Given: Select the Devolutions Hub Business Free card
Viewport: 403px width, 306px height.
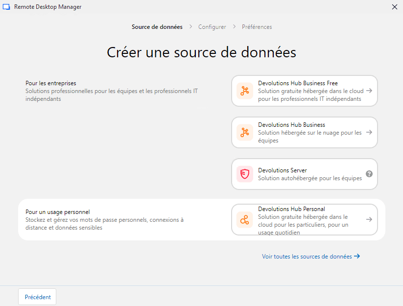Looking at the screenshot, I should click(304, 91).
